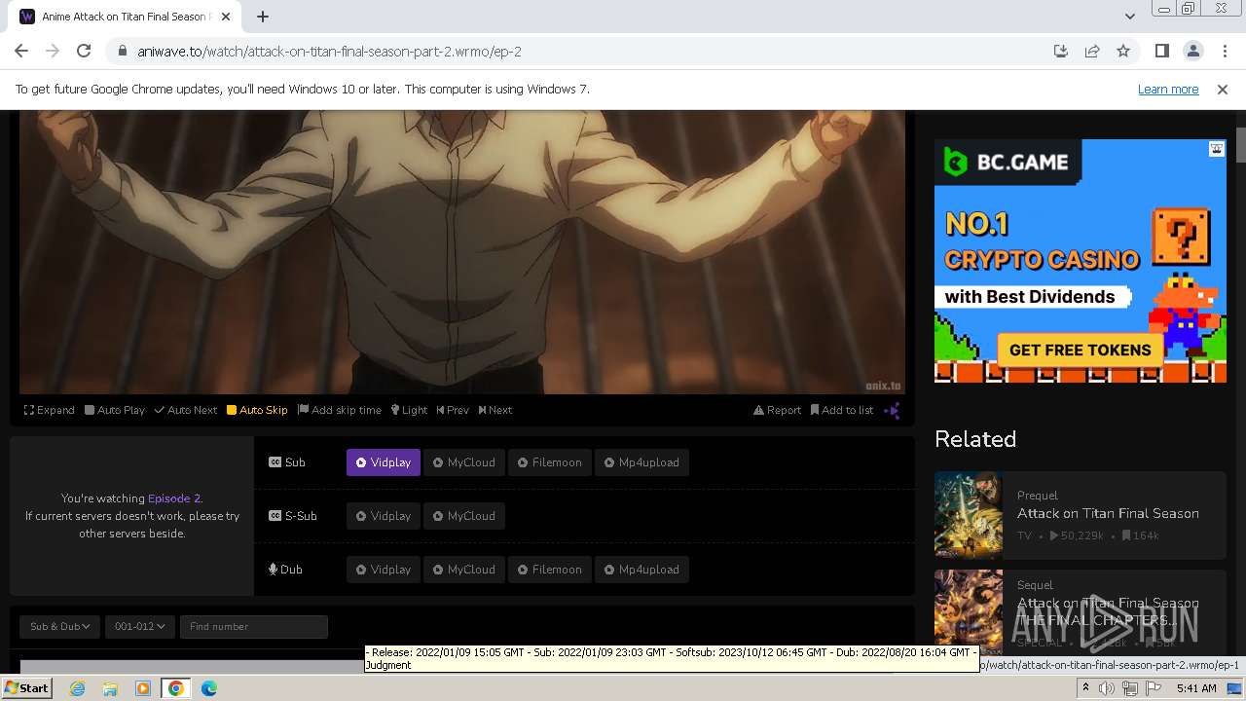The width and height of the screenshot is (1246, 701).
Task: Open the Chrome side panel
Action: pyautogui.click(x=1161, y=52)
